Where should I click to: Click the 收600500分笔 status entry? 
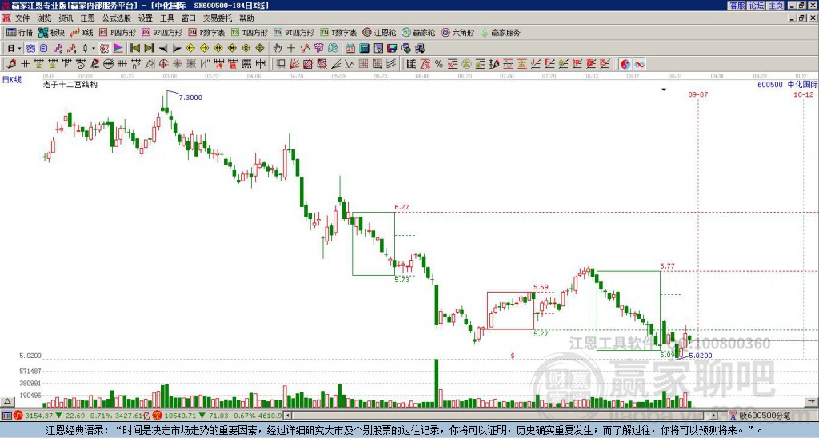[x=761, y=416]
